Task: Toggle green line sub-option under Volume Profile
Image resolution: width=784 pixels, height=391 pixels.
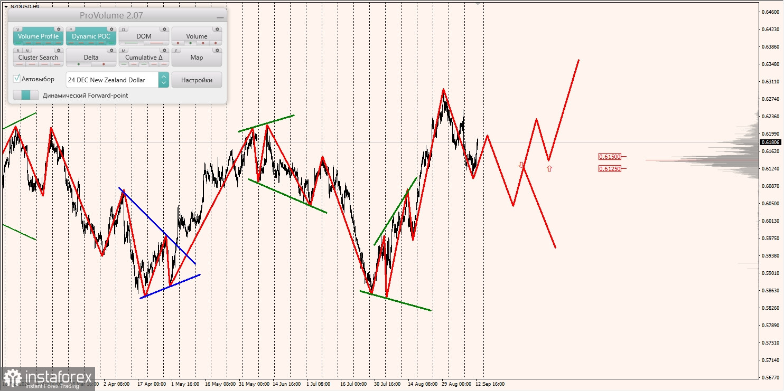Action: click(18, 43)
